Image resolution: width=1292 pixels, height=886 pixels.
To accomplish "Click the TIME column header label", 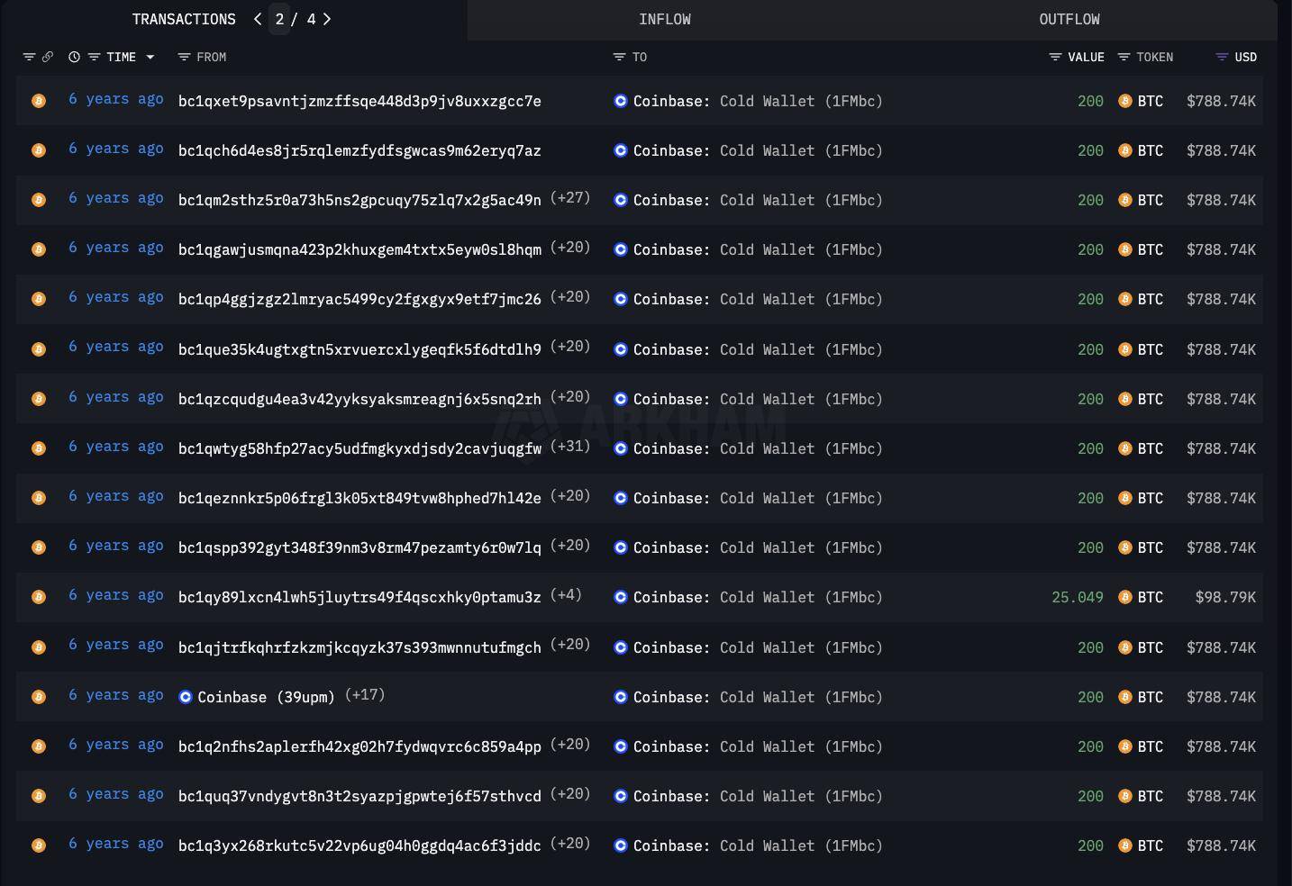I will point(121,57).
